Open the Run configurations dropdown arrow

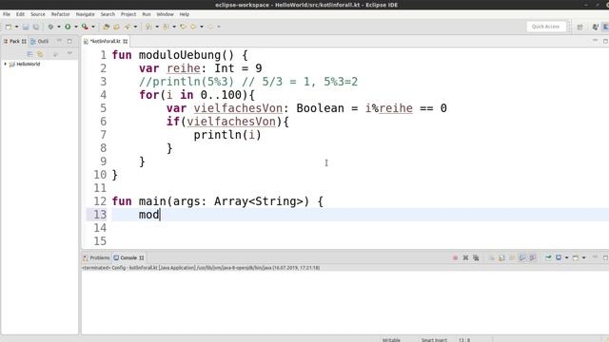coord(76,27)
